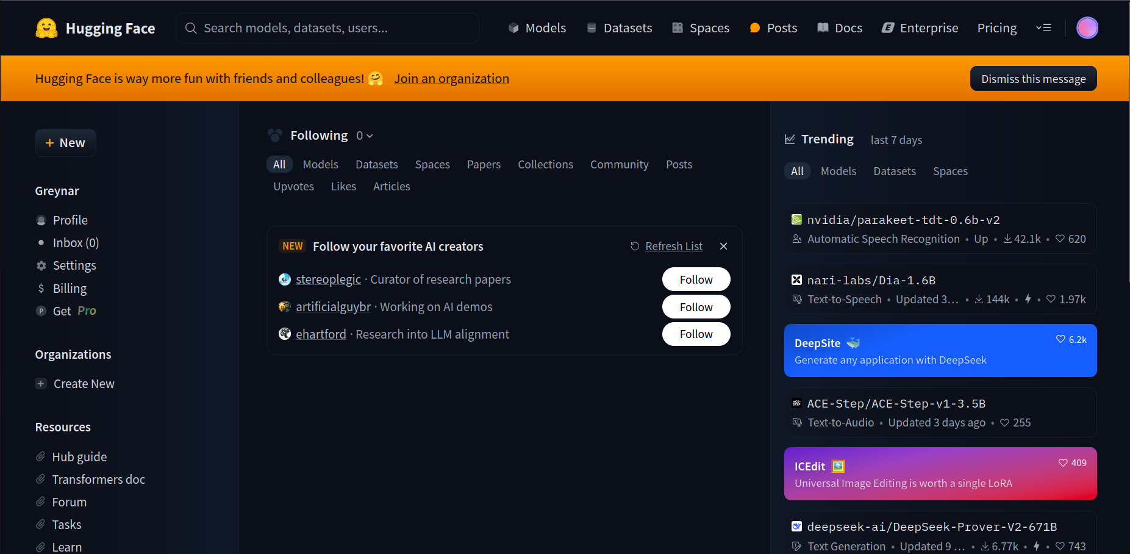Select the Papers feed tab
Image resolution: width=1130 pixels, height=554 pixels.
click(484, 164)
